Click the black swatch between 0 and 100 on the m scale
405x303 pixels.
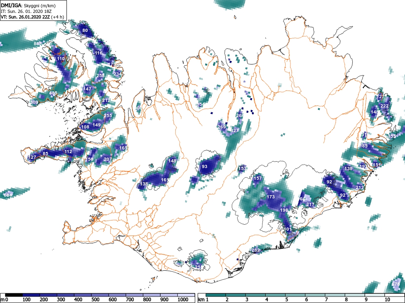coord(14,295)
